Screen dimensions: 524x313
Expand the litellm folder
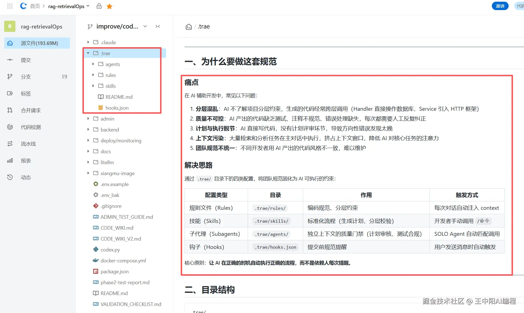(88, 162)
